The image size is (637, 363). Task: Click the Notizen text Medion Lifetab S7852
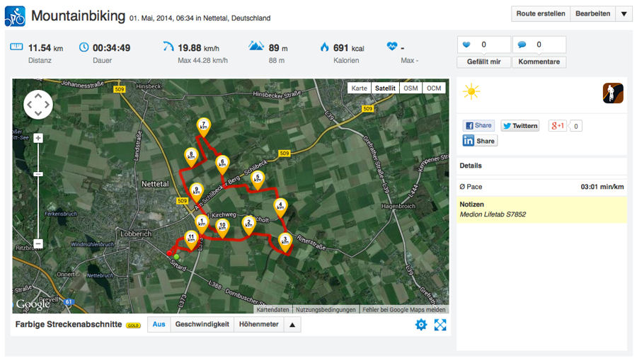click(493, 214)
